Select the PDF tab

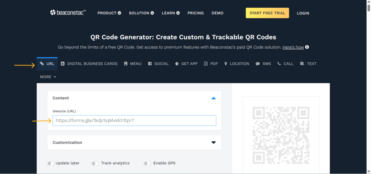(x=211, y=64)
